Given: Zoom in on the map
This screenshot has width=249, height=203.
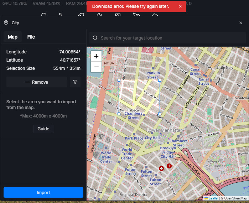Looking at the screenshot, I should (x=96, y=56).
